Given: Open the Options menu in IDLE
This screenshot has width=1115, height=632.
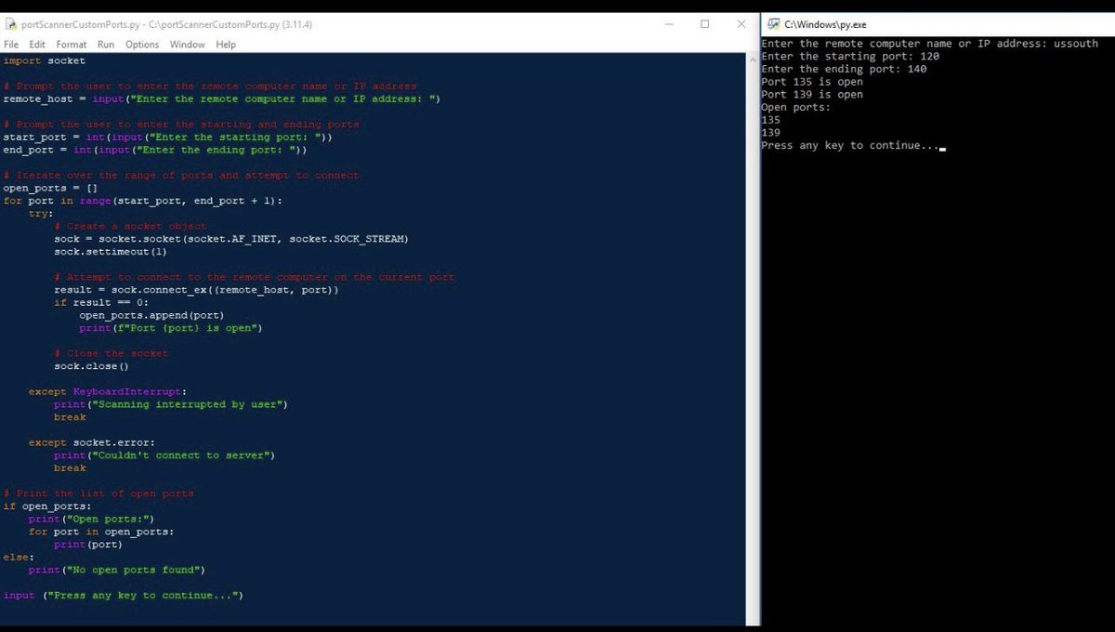Looking at the screenshot, I should coord(142,44).
